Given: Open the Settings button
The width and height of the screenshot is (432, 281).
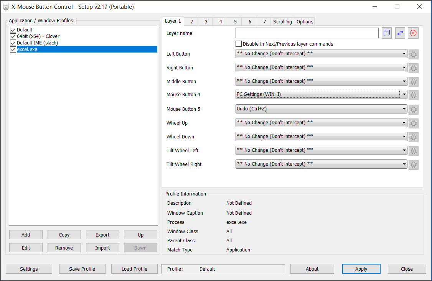Looking at the screenshot, I should [29, 269].
